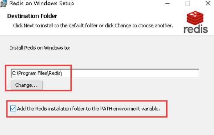Minimize the Redis setup window

pos(168,4)
